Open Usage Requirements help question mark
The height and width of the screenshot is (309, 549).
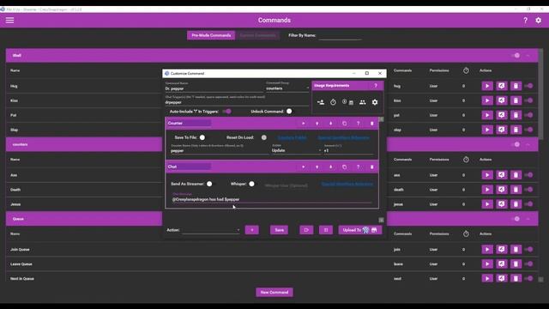tap(376, 86)
